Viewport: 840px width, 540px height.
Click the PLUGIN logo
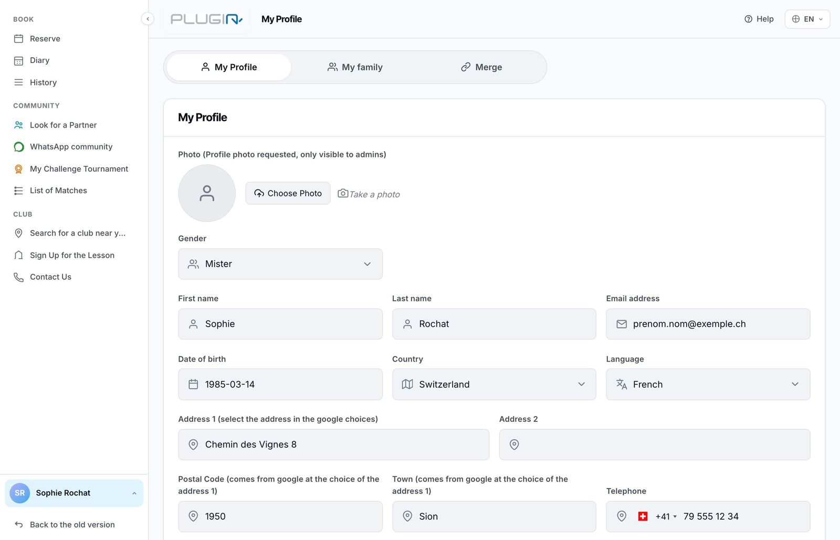click(207, 19)
